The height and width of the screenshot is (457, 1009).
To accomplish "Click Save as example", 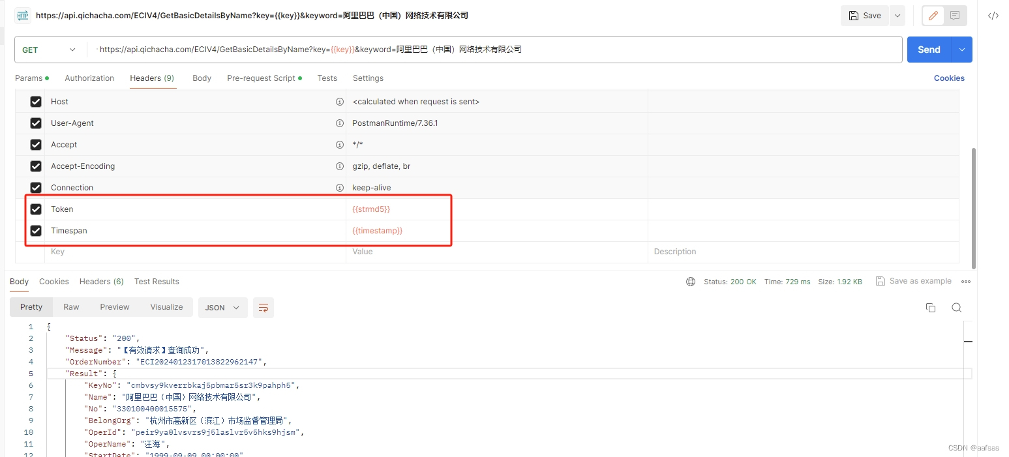I will (913, 281).
